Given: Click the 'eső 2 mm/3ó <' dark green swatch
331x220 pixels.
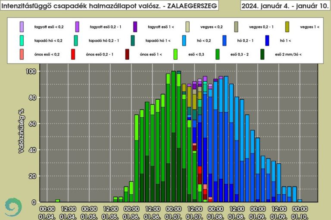Looking at the screenshot, I should tap(262, 54).
